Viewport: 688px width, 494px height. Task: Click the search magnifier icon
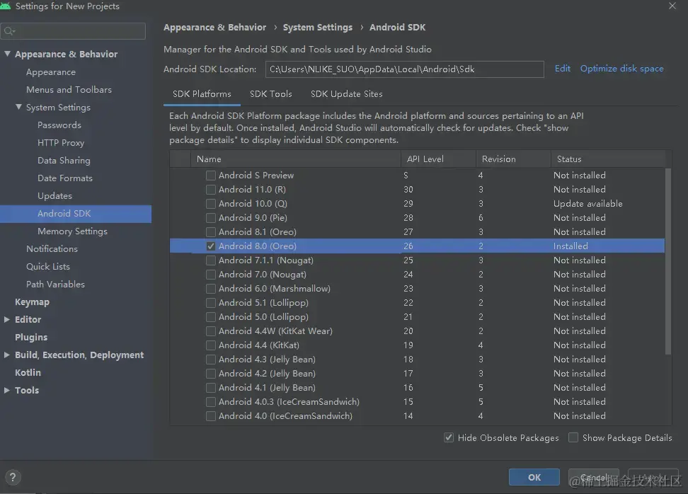9,31
